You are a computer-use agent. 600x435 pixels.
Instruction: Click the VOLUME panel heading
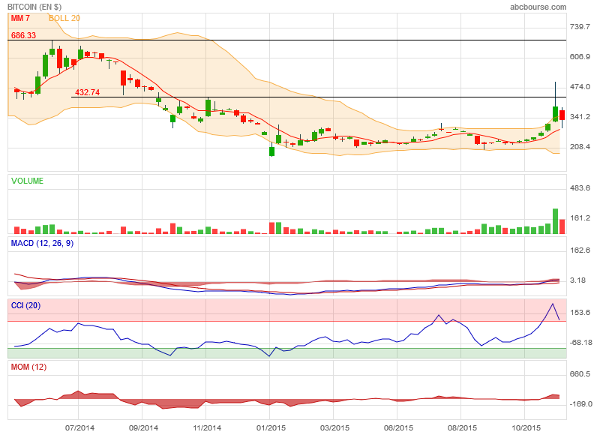27,181
